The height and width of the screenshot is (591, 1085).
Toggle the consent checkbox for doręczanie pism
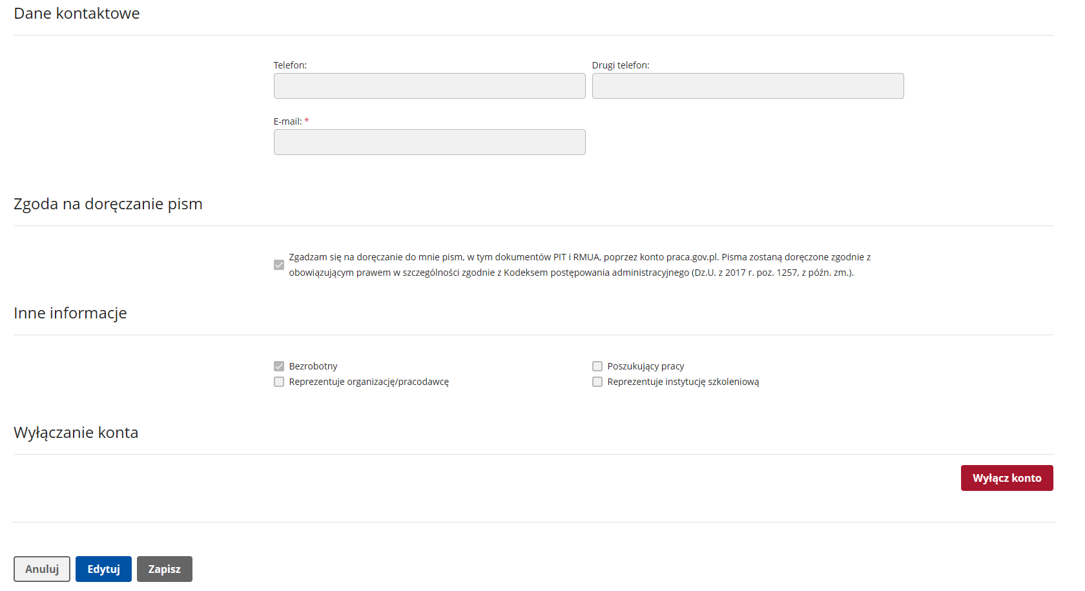click(279, 265)
